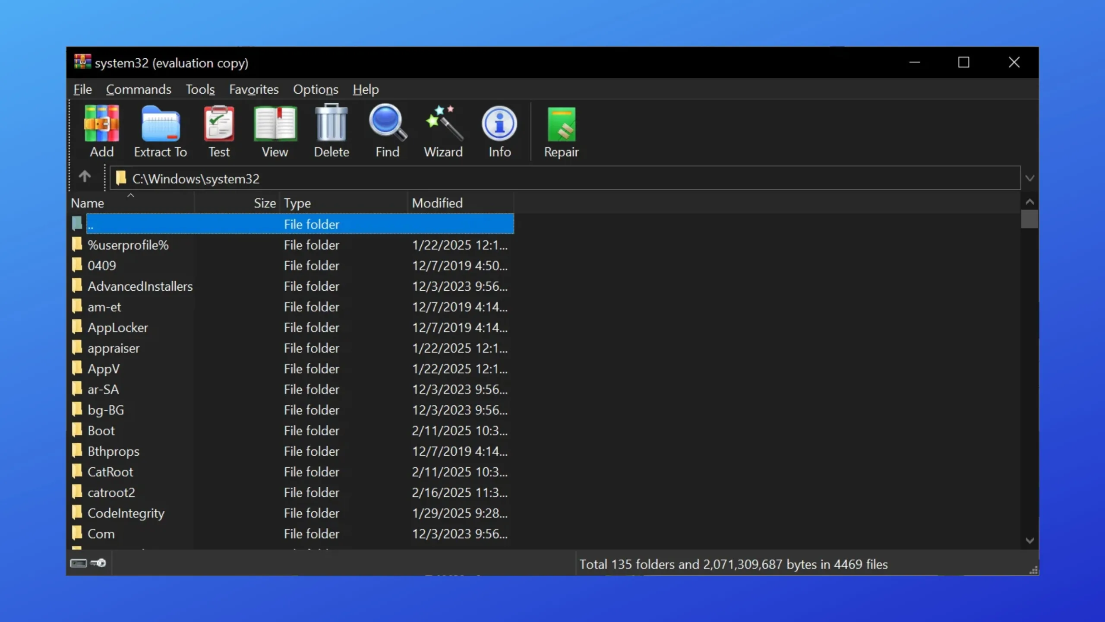The image size is (1105, 622).
Task: Open the File menu
Action: point(82,89)
